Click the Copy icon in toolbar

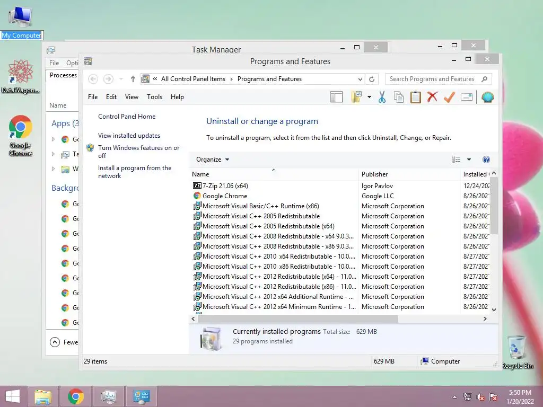[399, 98]
